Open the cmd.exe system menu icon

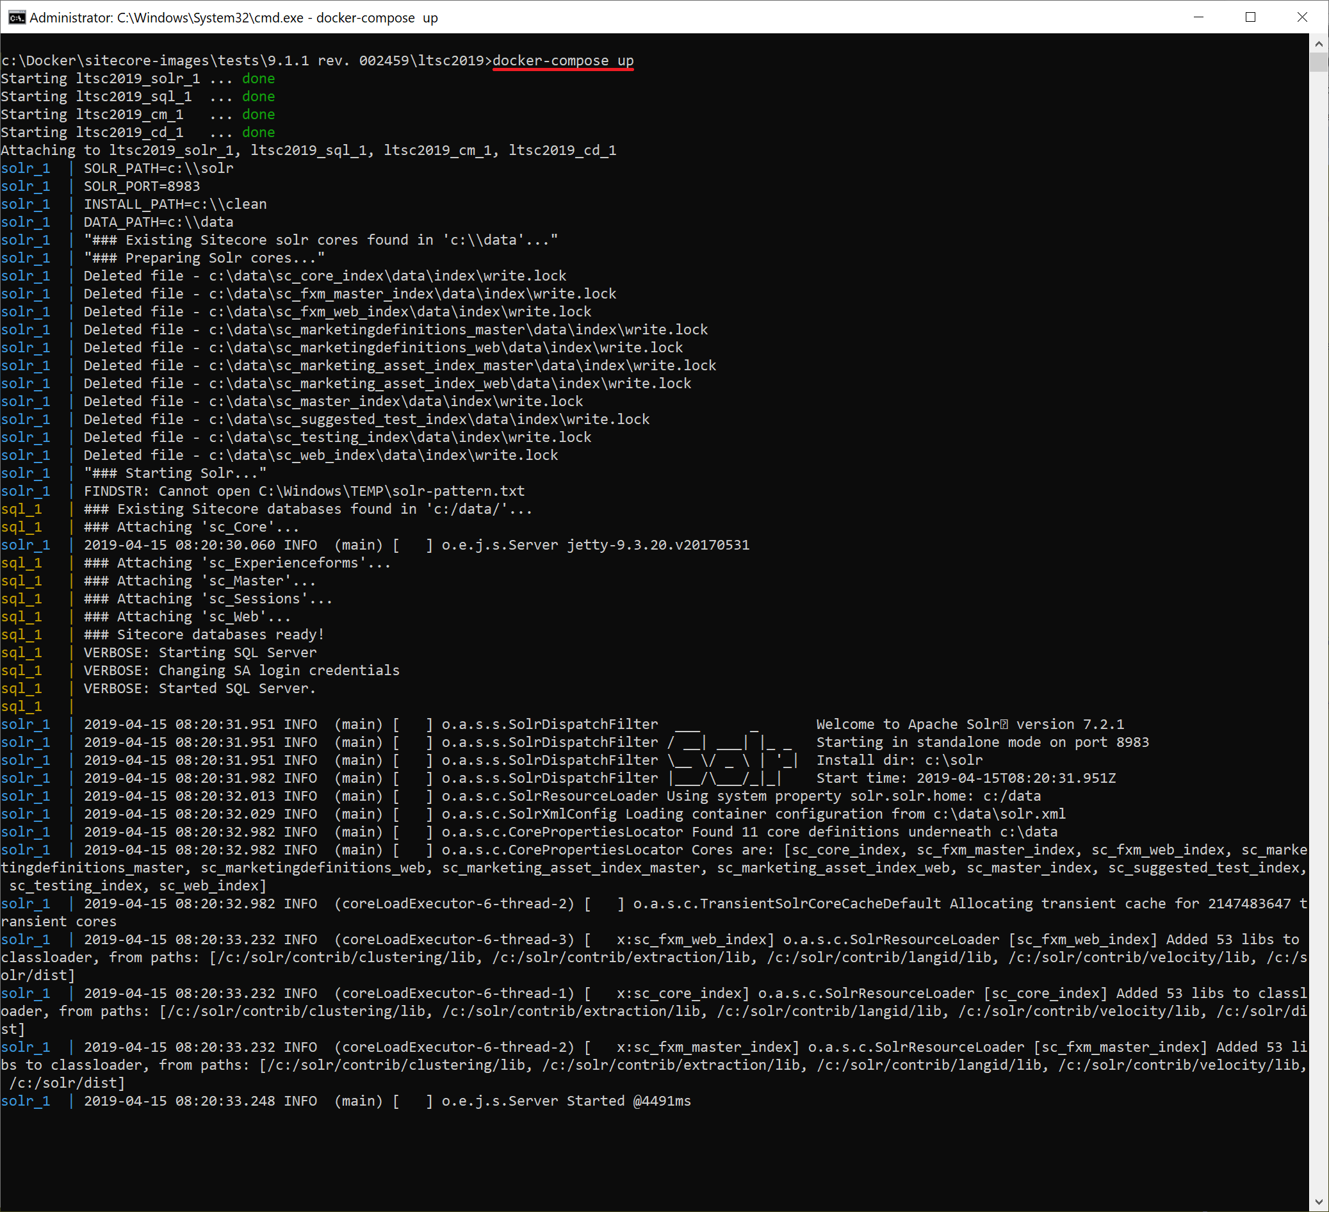tap(17, 17)
